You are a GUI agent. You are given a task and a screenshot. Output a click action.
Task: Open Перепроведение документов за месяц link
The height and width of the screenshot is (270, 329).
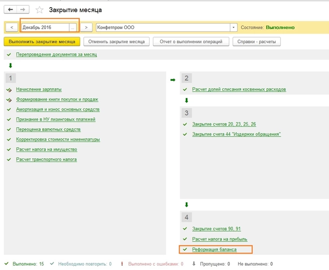[56, 54]
